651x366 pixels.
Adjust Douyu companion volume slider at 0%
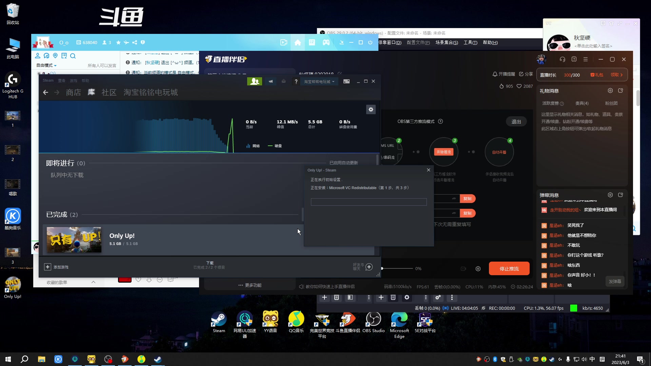click(x=397, y=268)
